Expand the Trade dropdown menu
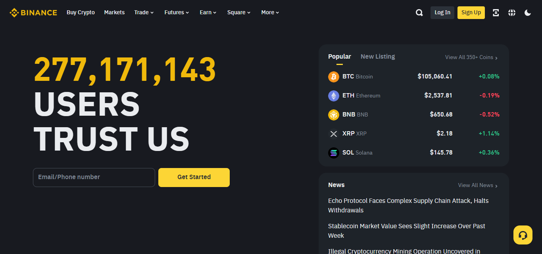Image resolution: width=542 pixels, height=254 pixels. (x=144, y=13)
